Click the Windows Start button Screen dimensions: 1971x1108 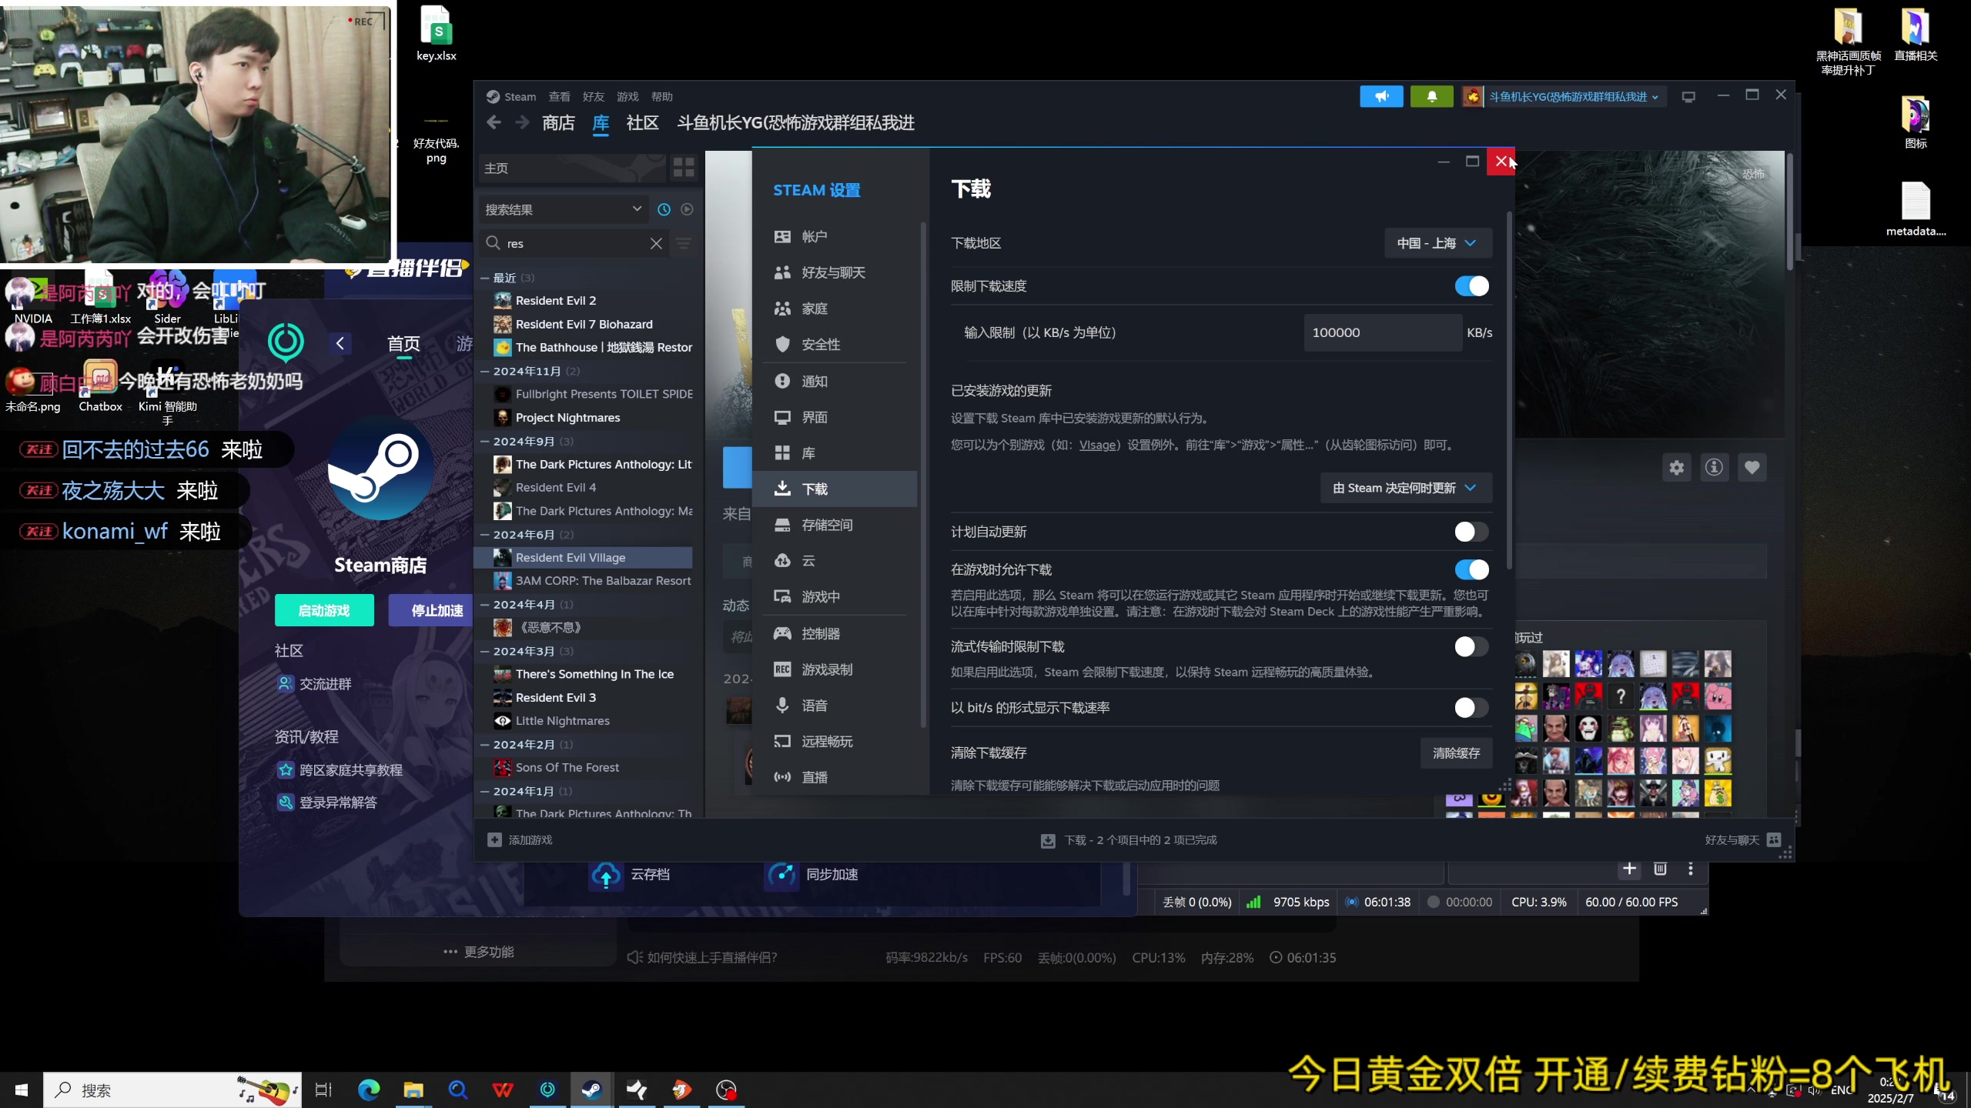click(21, 1090)
